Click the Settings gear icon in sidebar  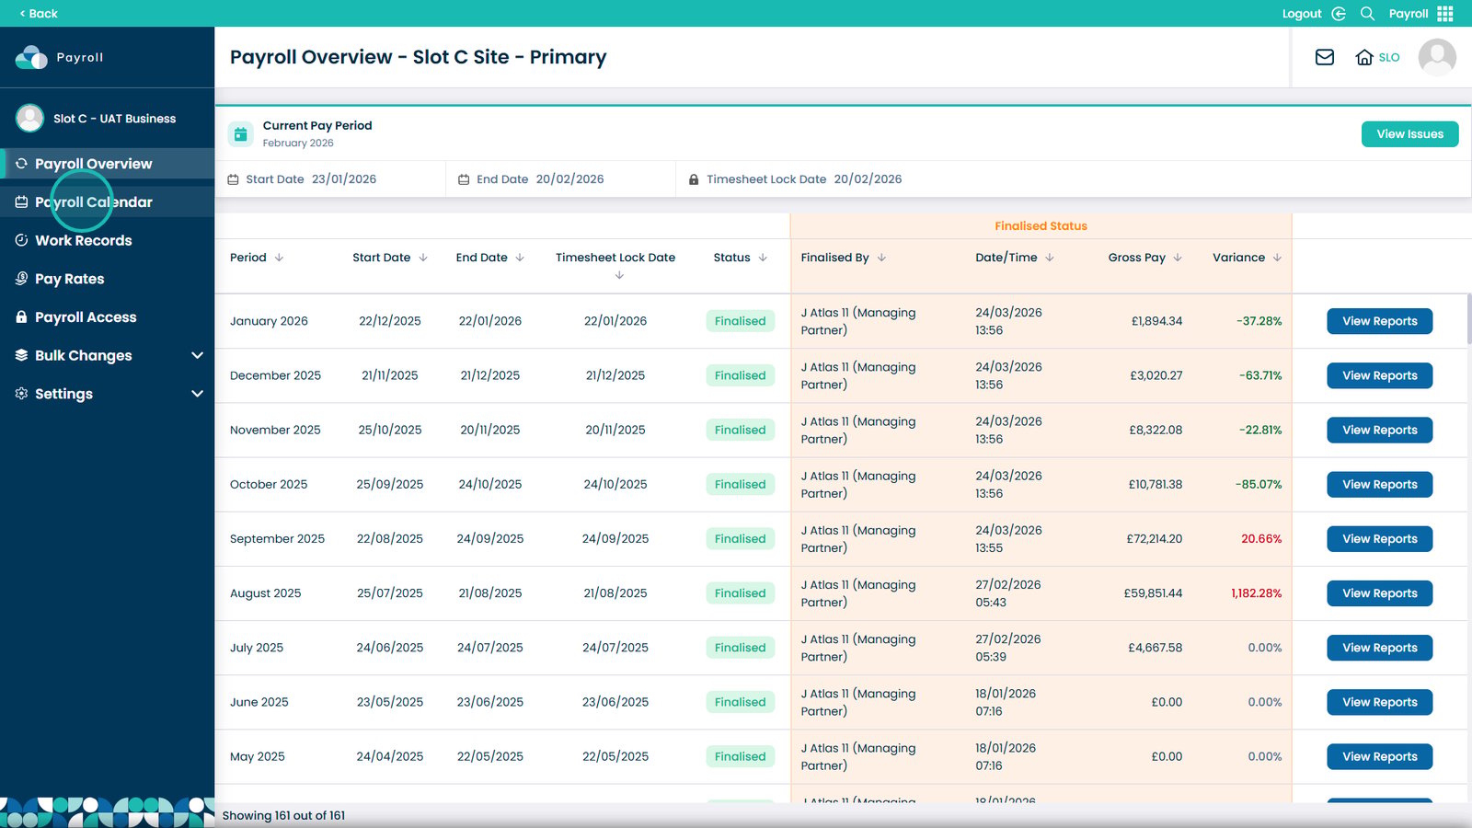[21, 394]
